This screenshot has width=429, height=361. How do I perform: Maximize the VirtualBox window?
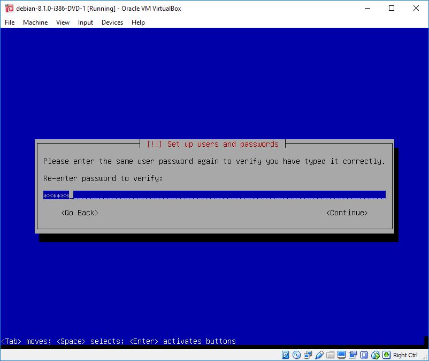[x=392, y=8]
